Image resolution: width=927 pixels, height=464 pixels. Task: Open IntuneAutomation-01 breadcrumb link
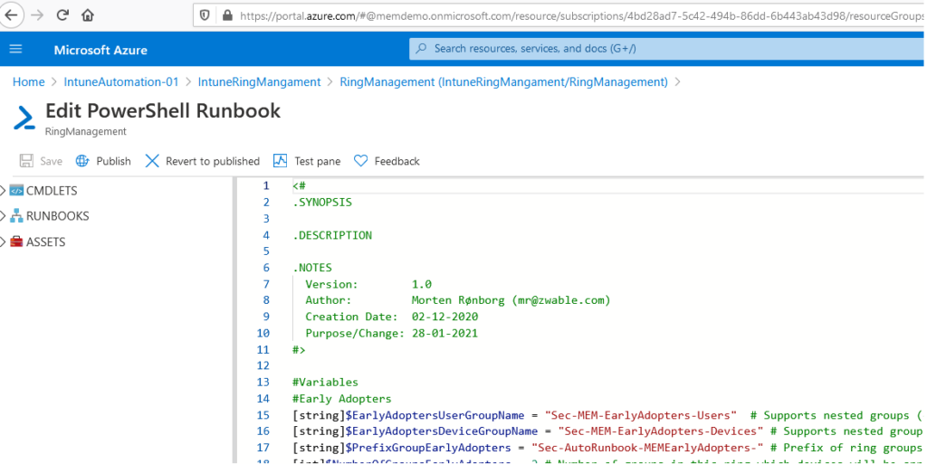[x=121, y=82]
